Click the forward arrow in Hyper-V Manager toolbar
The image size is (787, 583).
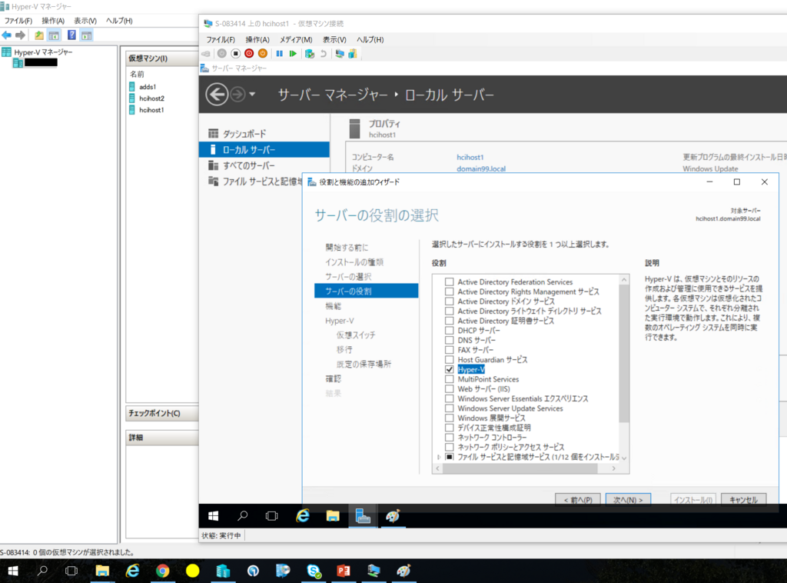tap(20, 35)
